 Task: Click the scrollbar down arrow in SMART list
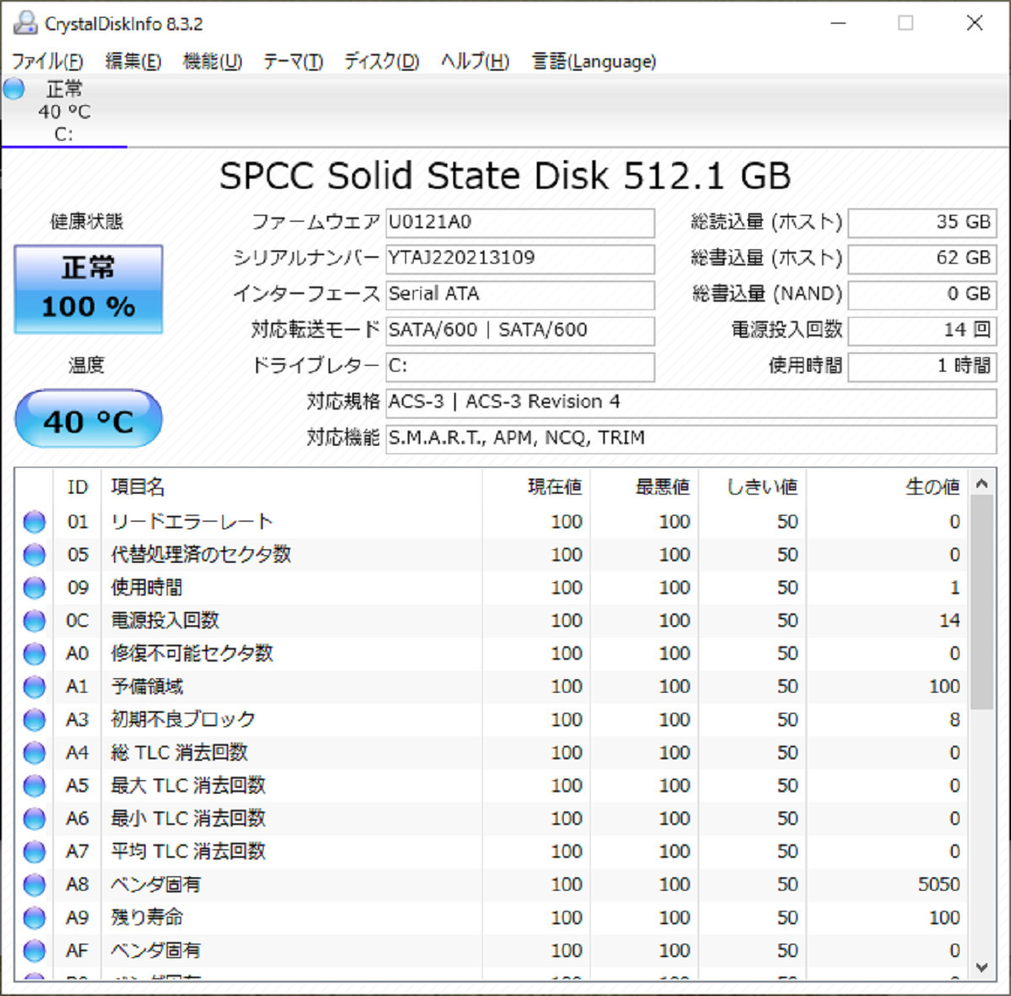click(x=982, y=967)
